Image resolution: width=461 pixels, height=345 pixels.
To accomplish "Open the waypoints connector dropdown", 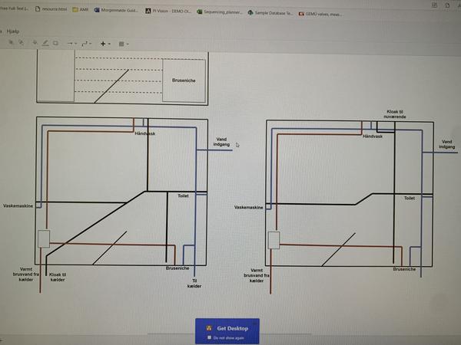I will point(87,43).
